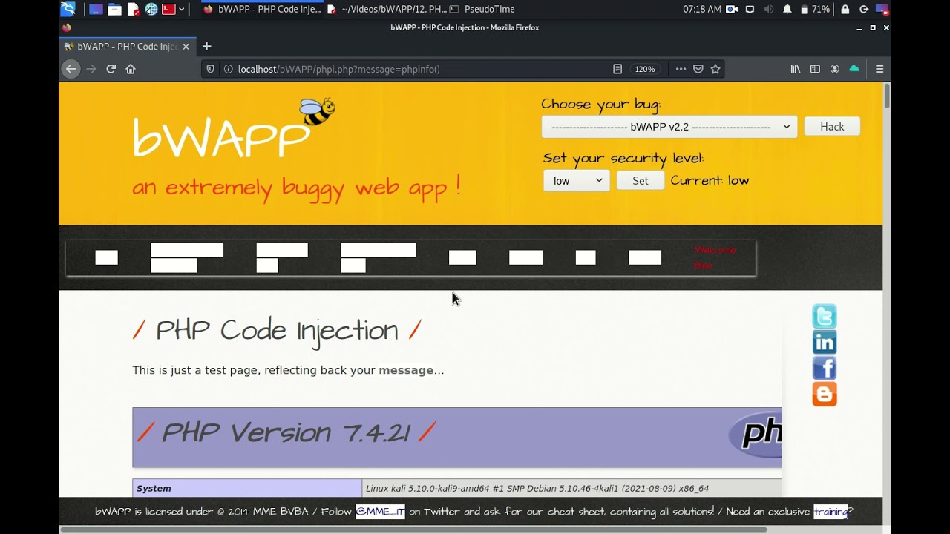Lock the screen with padlock icon
This screenshot has width=950, height=534.
tap(845, 9)
